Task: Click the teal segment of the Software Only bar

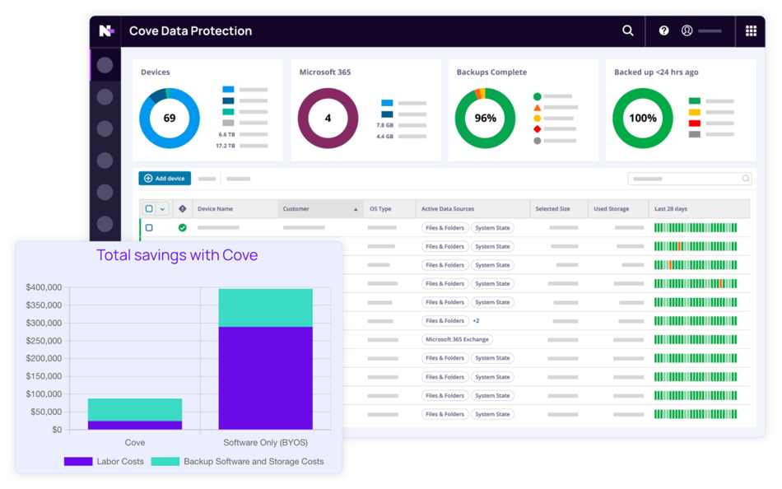Action: 265,308
